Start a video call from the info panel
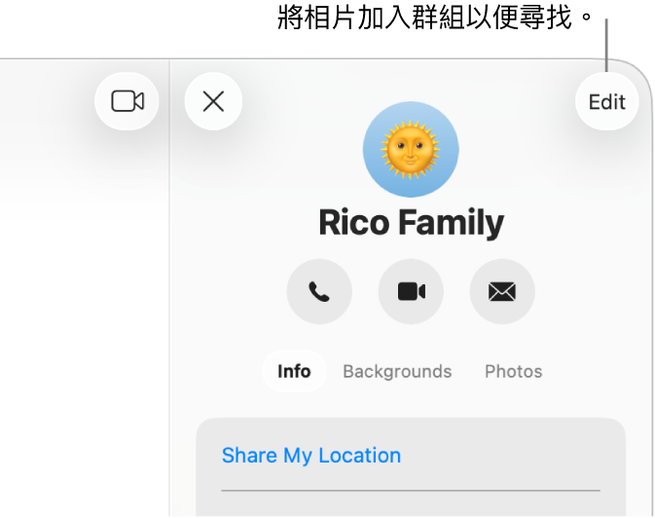The image size is (655, 518). pos(411,291)
